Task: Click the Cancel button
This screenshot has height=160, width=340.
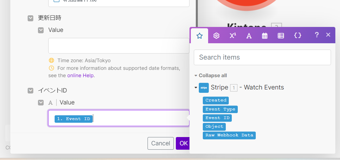Action: (x=161, y=143)
